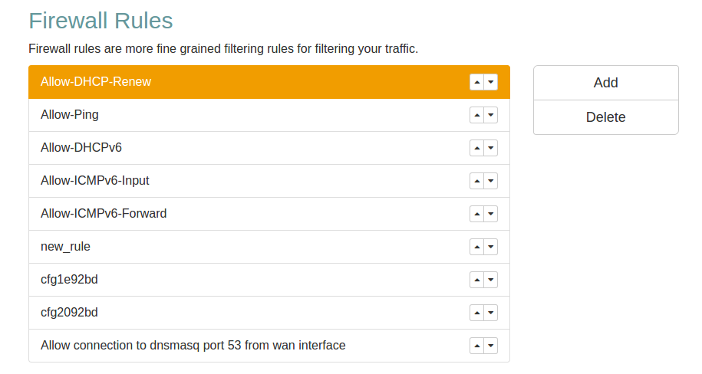The height and width of the screenshot is (374, 702).
Task: Click Add to create firewall rule
Action: tap(605, 83)
